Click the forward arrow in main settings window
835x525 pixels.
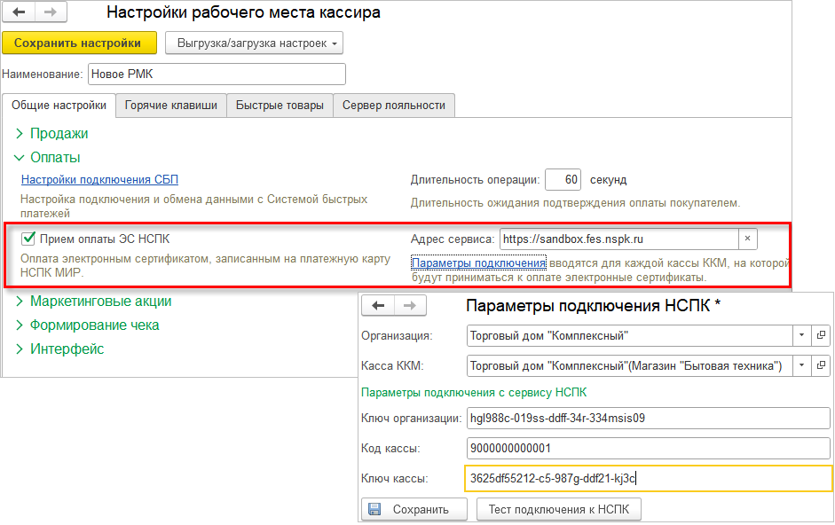tap(50, 12)
